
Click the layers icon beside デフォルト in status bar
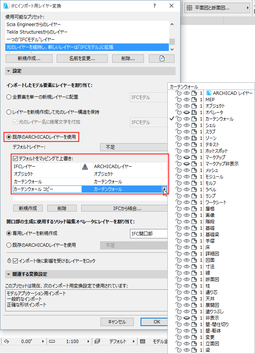97,342
